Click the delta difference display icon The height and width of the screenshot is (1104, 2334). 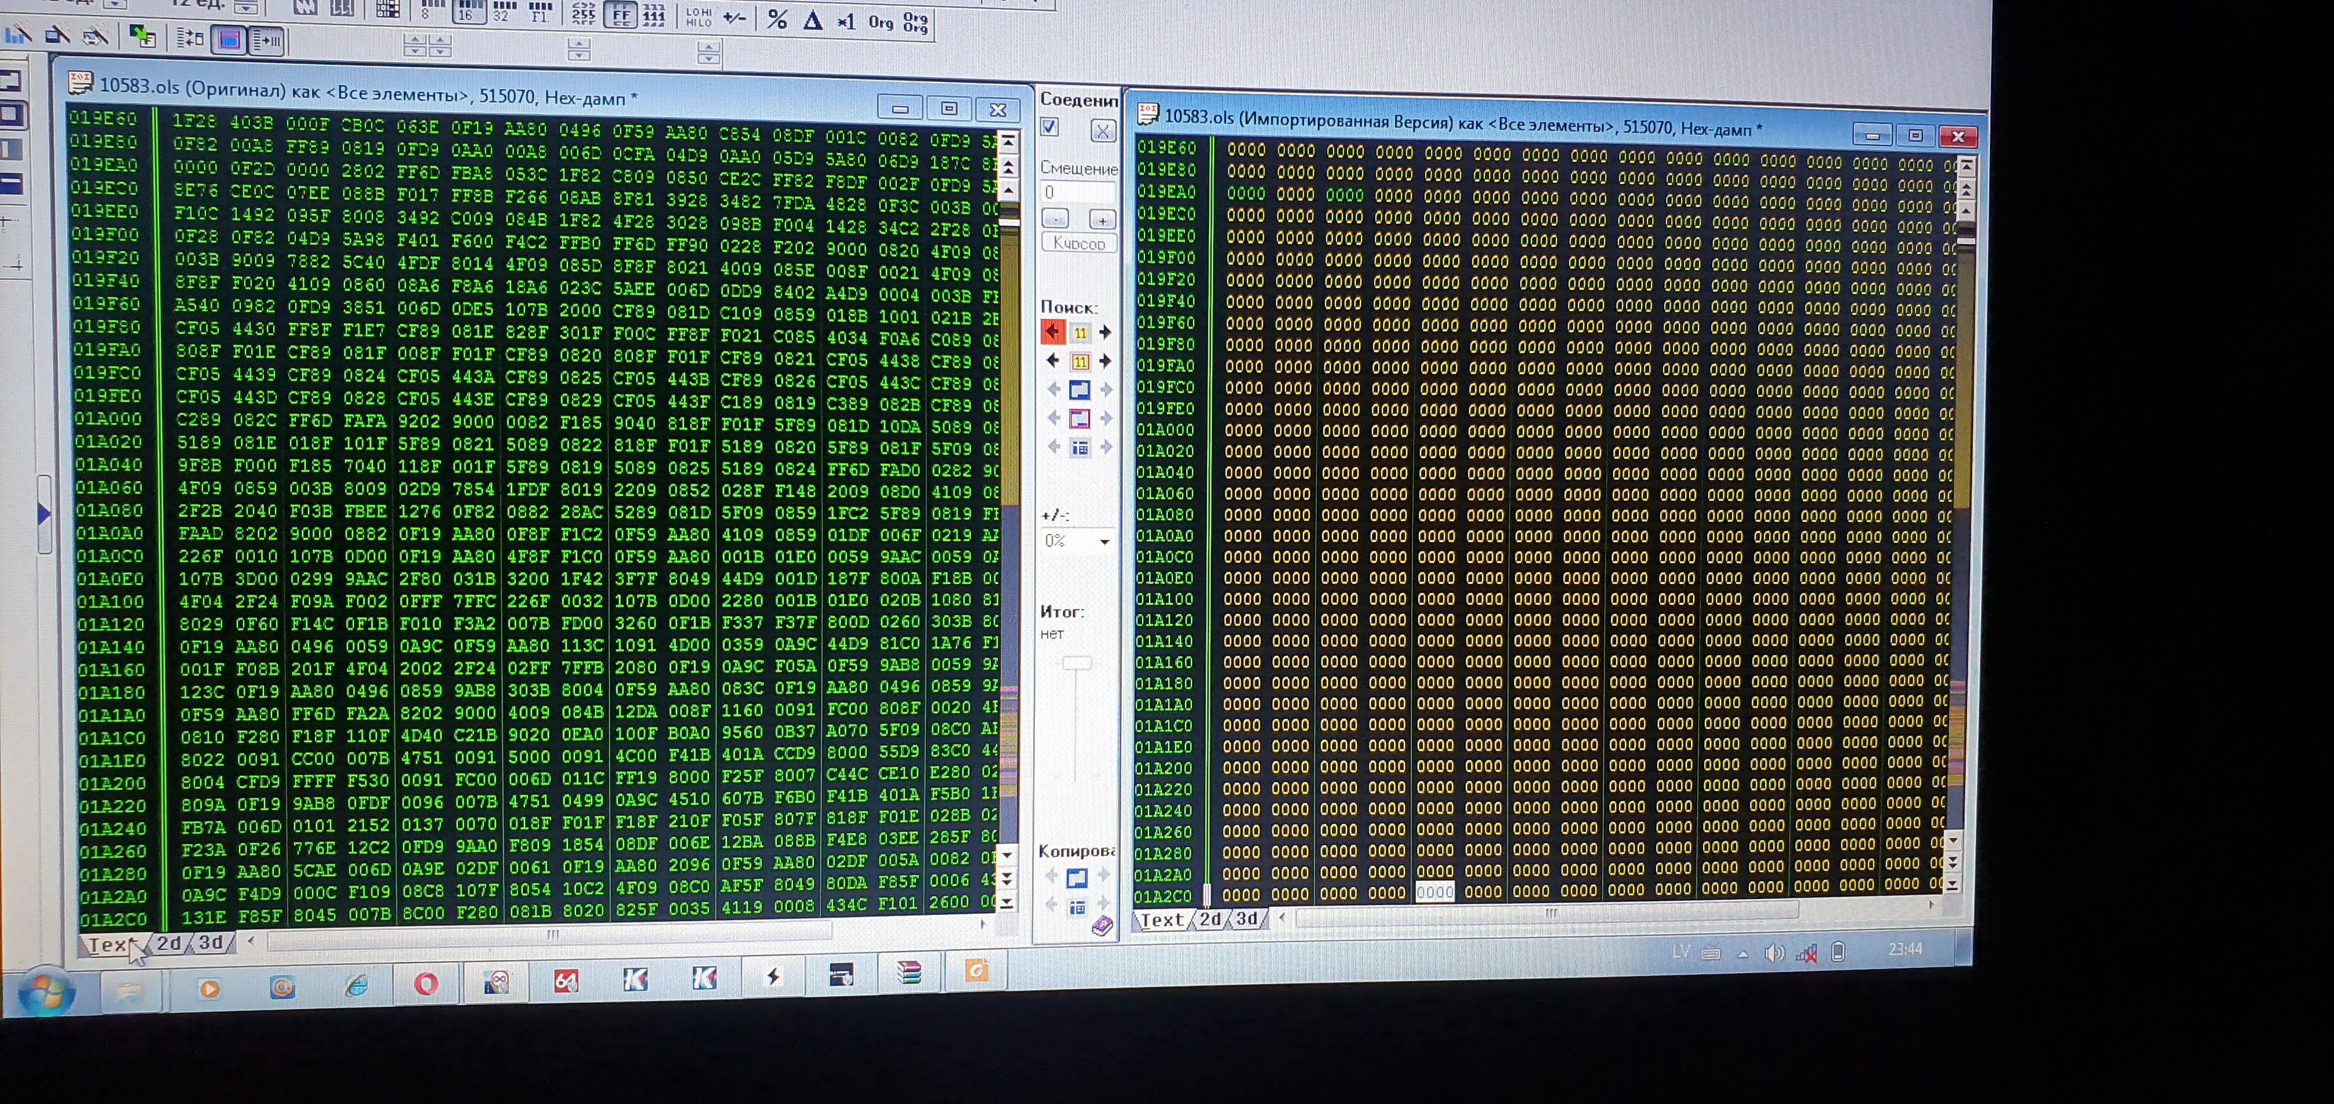tap(813, 19)
